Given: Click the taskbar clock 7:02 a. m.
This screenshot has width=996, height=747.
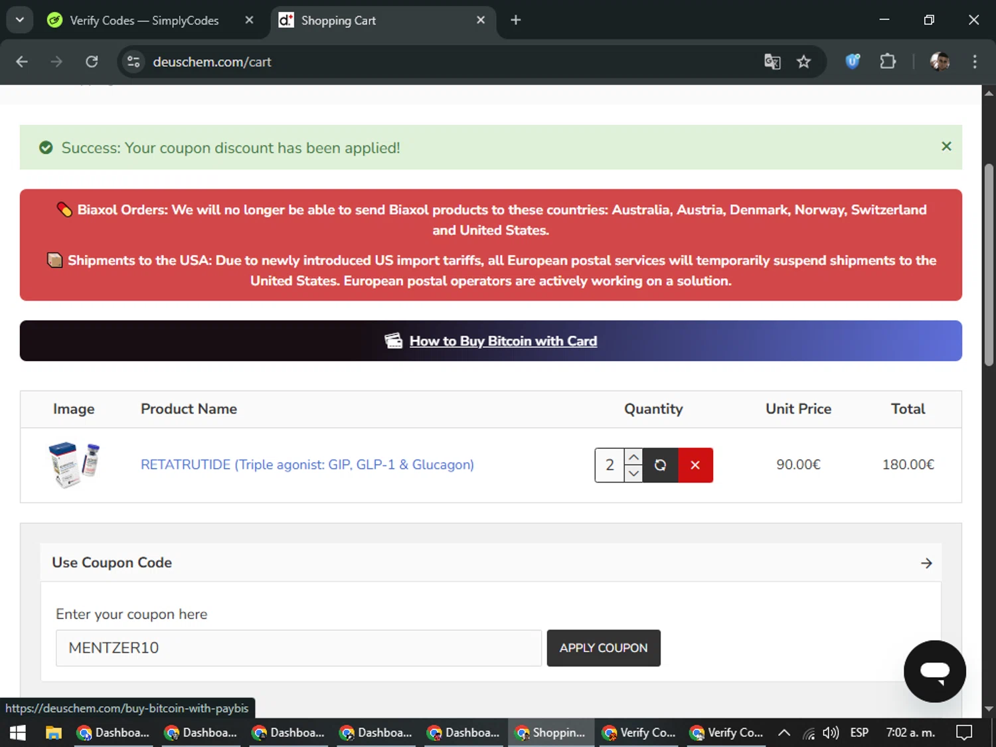Looking at the screenshot, I should (910, 732).
